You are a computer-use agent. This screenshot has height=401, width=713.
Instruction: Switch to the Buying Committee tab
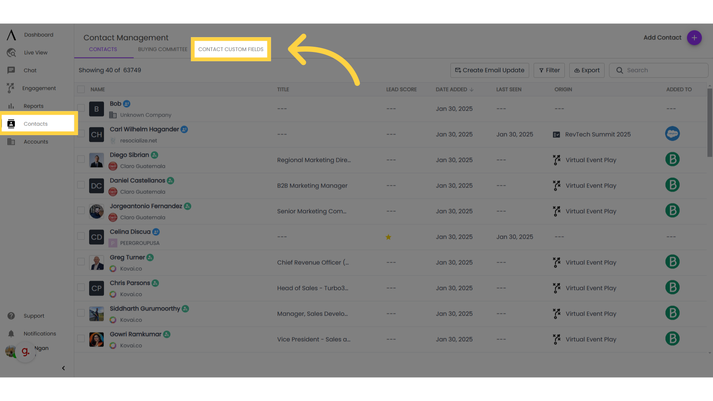point(162,49)
